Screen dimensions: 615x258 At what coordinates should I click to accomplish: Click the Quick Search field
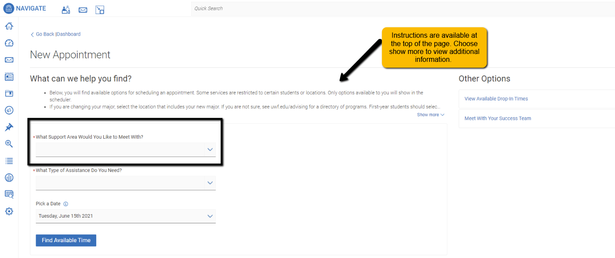[403, 8]
